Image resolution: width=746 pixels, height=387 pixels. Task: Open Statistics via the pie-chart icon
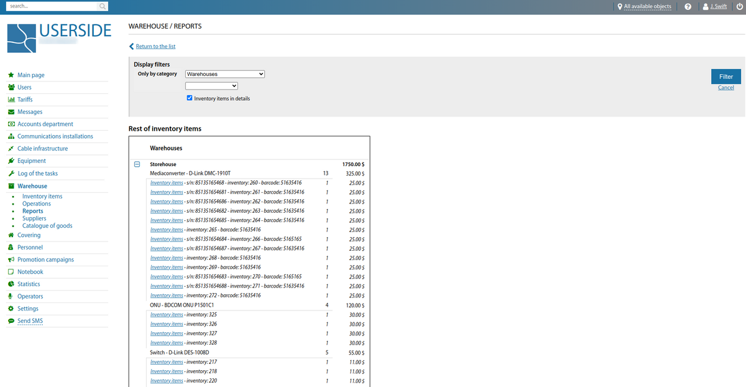[11, 284]
